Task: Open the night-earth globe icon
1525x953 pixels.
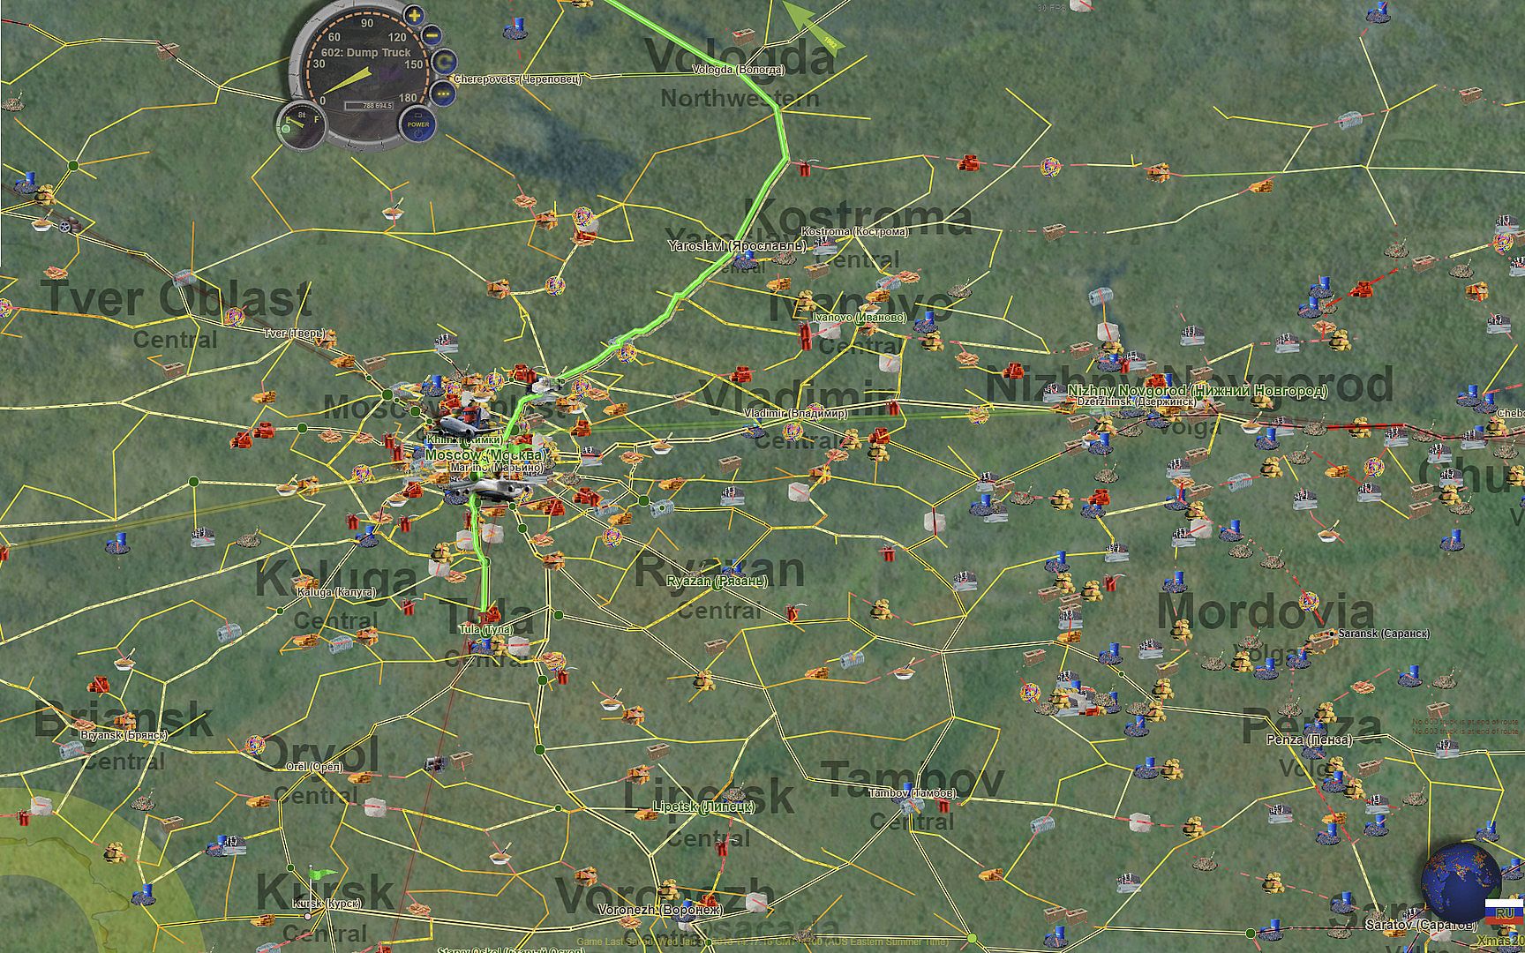Action: [1461, 882]
